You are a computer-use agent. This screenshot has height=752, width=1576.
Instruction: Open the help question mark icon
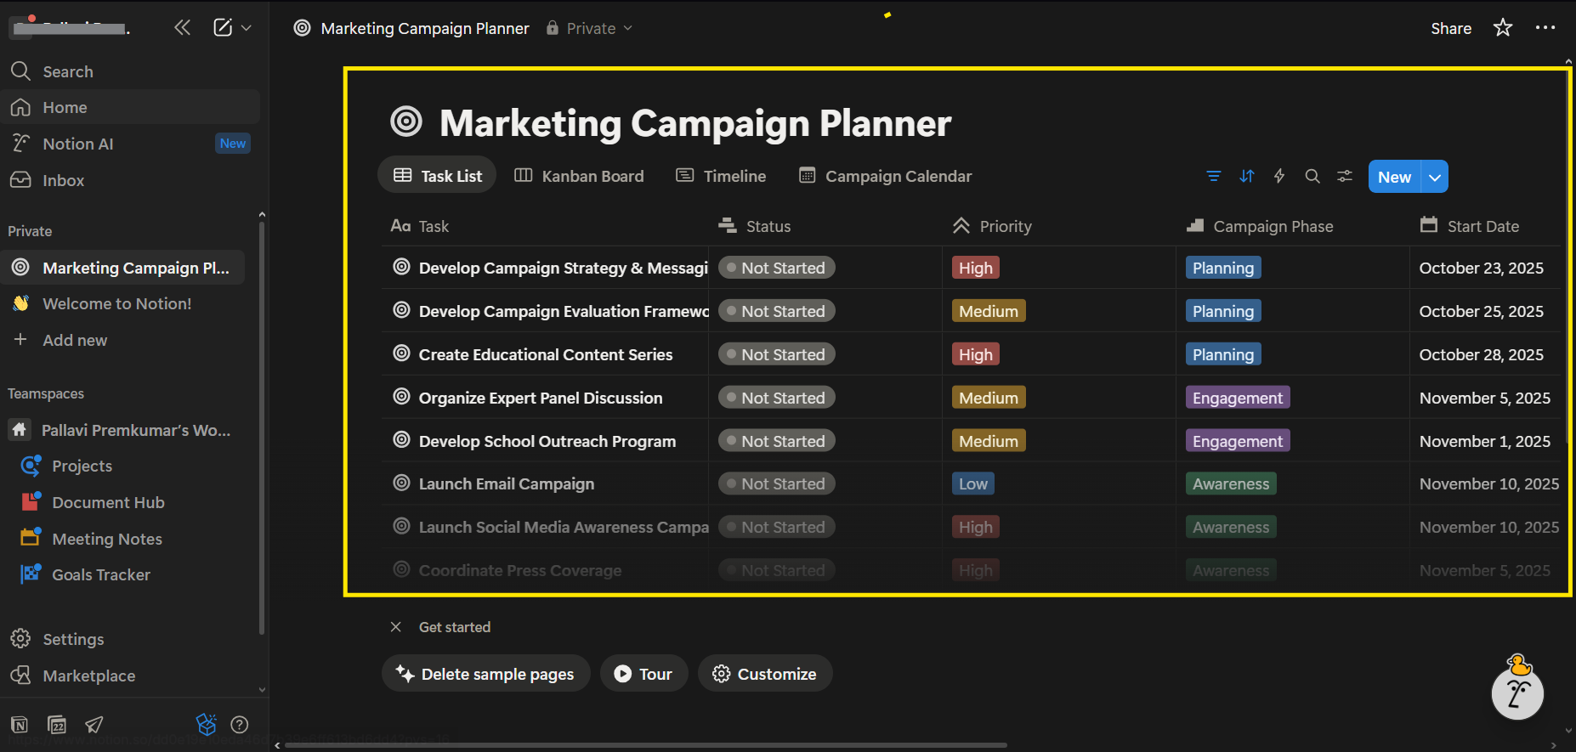pos(240,724)
